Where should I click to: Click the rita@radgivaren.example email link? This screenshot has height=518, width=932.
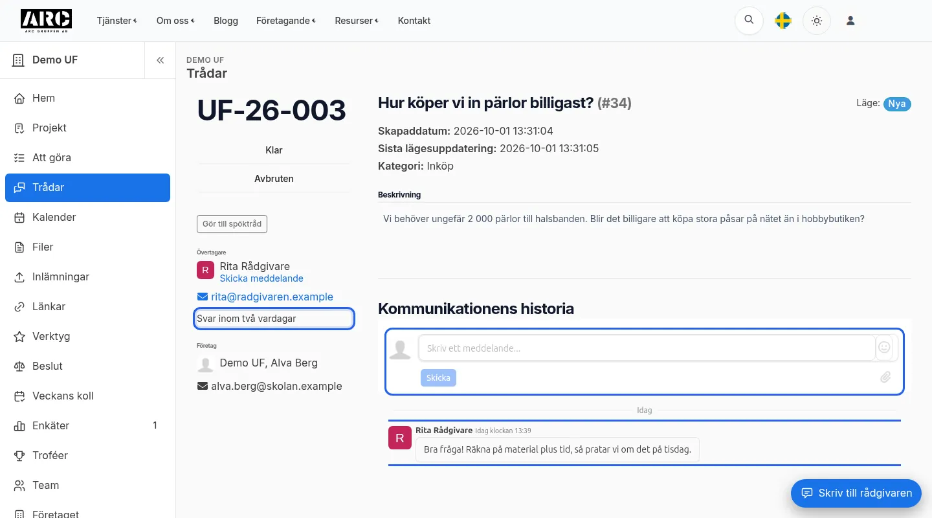(x=272, y=297)
